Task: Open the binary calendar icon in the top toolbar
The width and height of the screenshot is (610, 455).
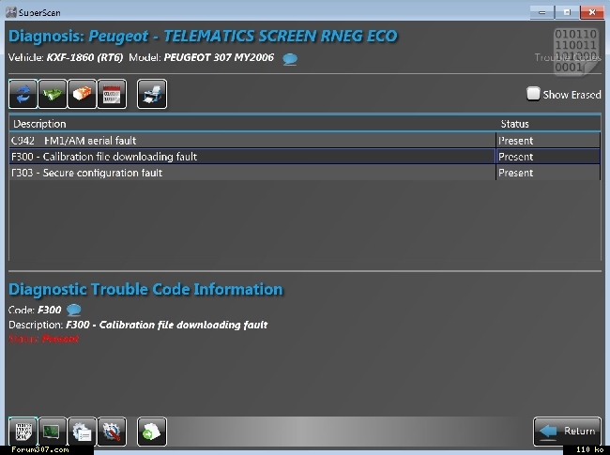Action: tap(112, 94)
